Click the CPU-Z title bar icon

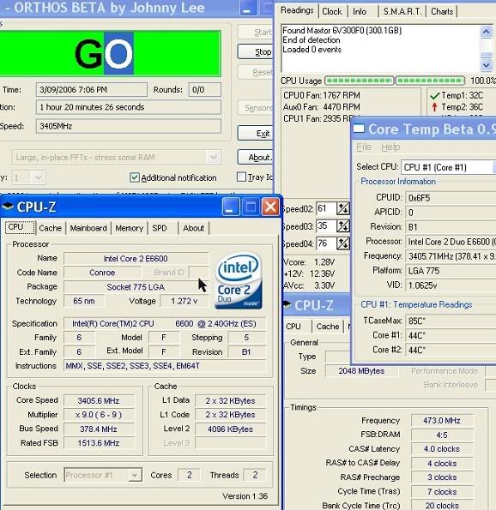pos(8,207)
